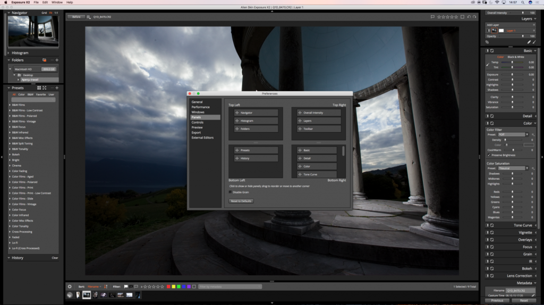Click the Before button
544x305 pixels.
tap(76, 16)
